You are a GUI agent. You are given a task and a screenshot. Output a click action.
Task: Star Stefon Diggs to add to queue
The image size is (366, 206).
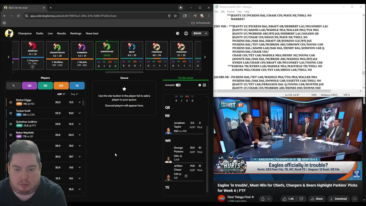[x=11, y=102]
